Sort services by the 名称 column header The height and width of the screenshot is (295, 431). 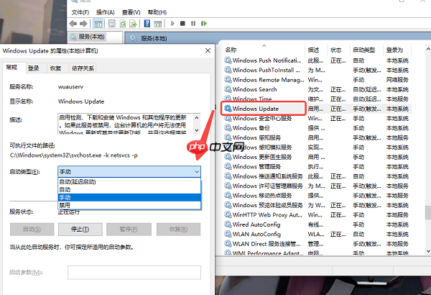pos(264,50)
